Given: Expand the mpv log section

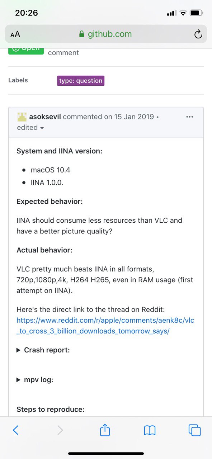Looking at the screenshot, I should pos(35,380).
